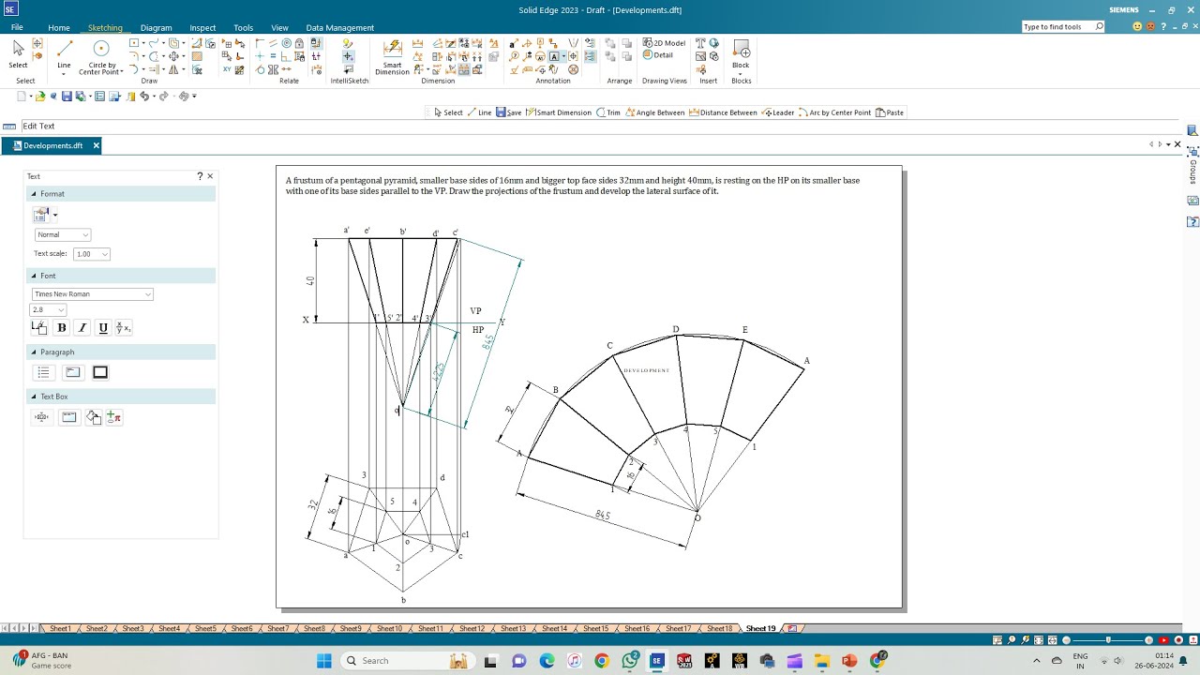Open the Tools ribbon tab
The height and width of the screenshot is (675, 1200).
pyautogui.click(x=243, y=28)
